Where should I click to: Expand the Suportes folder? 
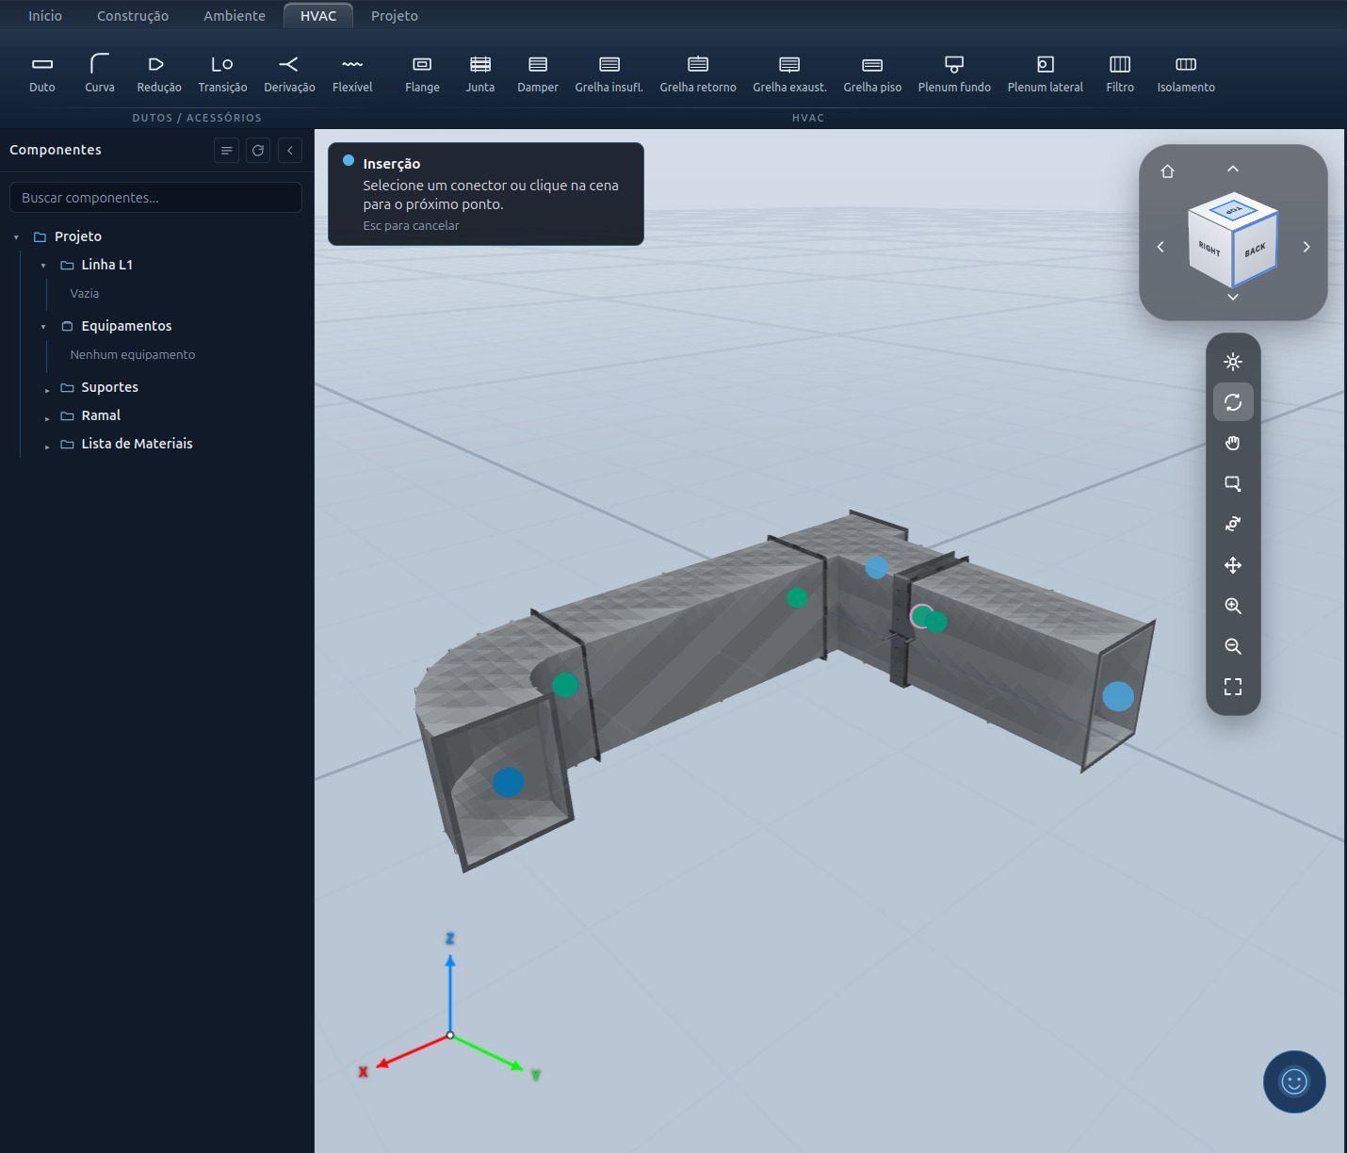point(47,389)
